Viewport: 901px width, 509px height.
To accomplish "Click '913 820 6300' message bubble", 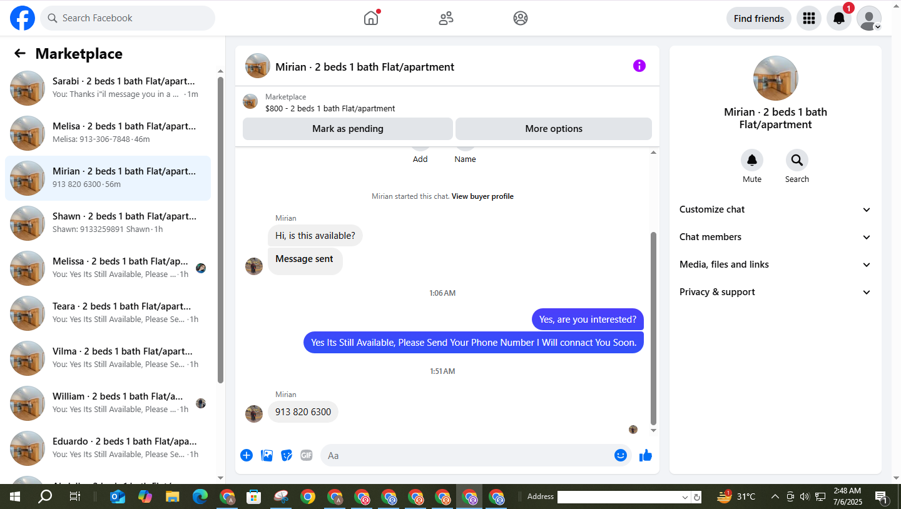I will [303, 412].
